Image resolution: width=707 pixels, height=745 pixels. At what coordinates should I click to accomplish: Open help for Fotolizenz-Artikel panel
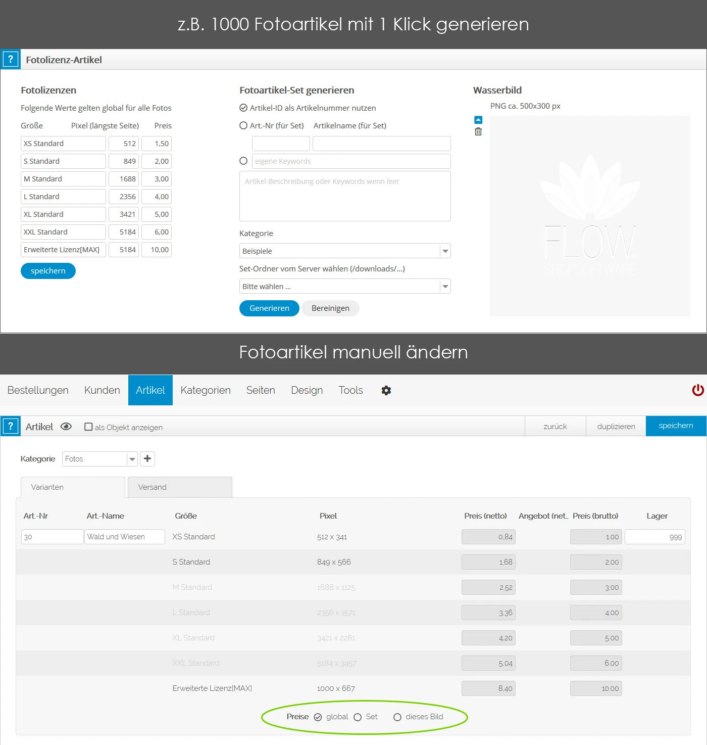pos(10,59)
